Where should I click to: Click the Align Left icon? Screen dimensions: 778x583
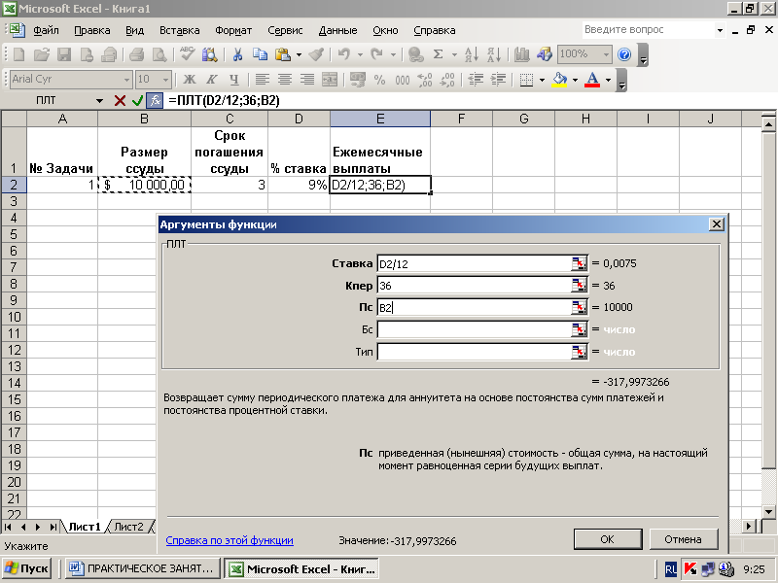(x=263, y=80)
